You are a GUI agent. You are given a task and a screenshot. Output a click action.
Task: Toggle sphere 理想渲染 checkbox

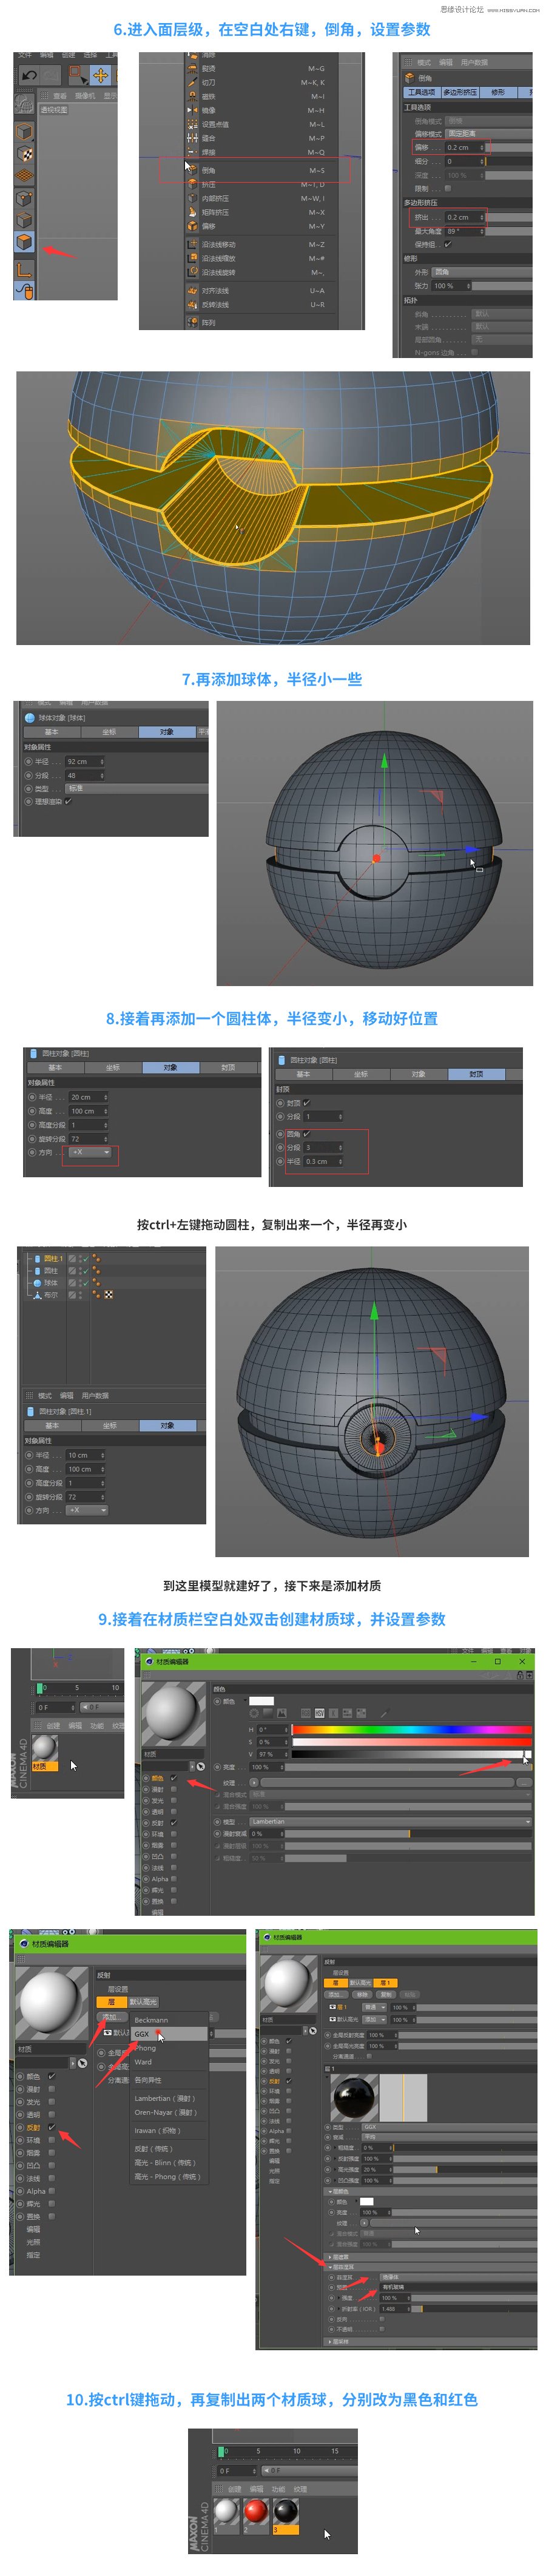click(x=68, y=801)
